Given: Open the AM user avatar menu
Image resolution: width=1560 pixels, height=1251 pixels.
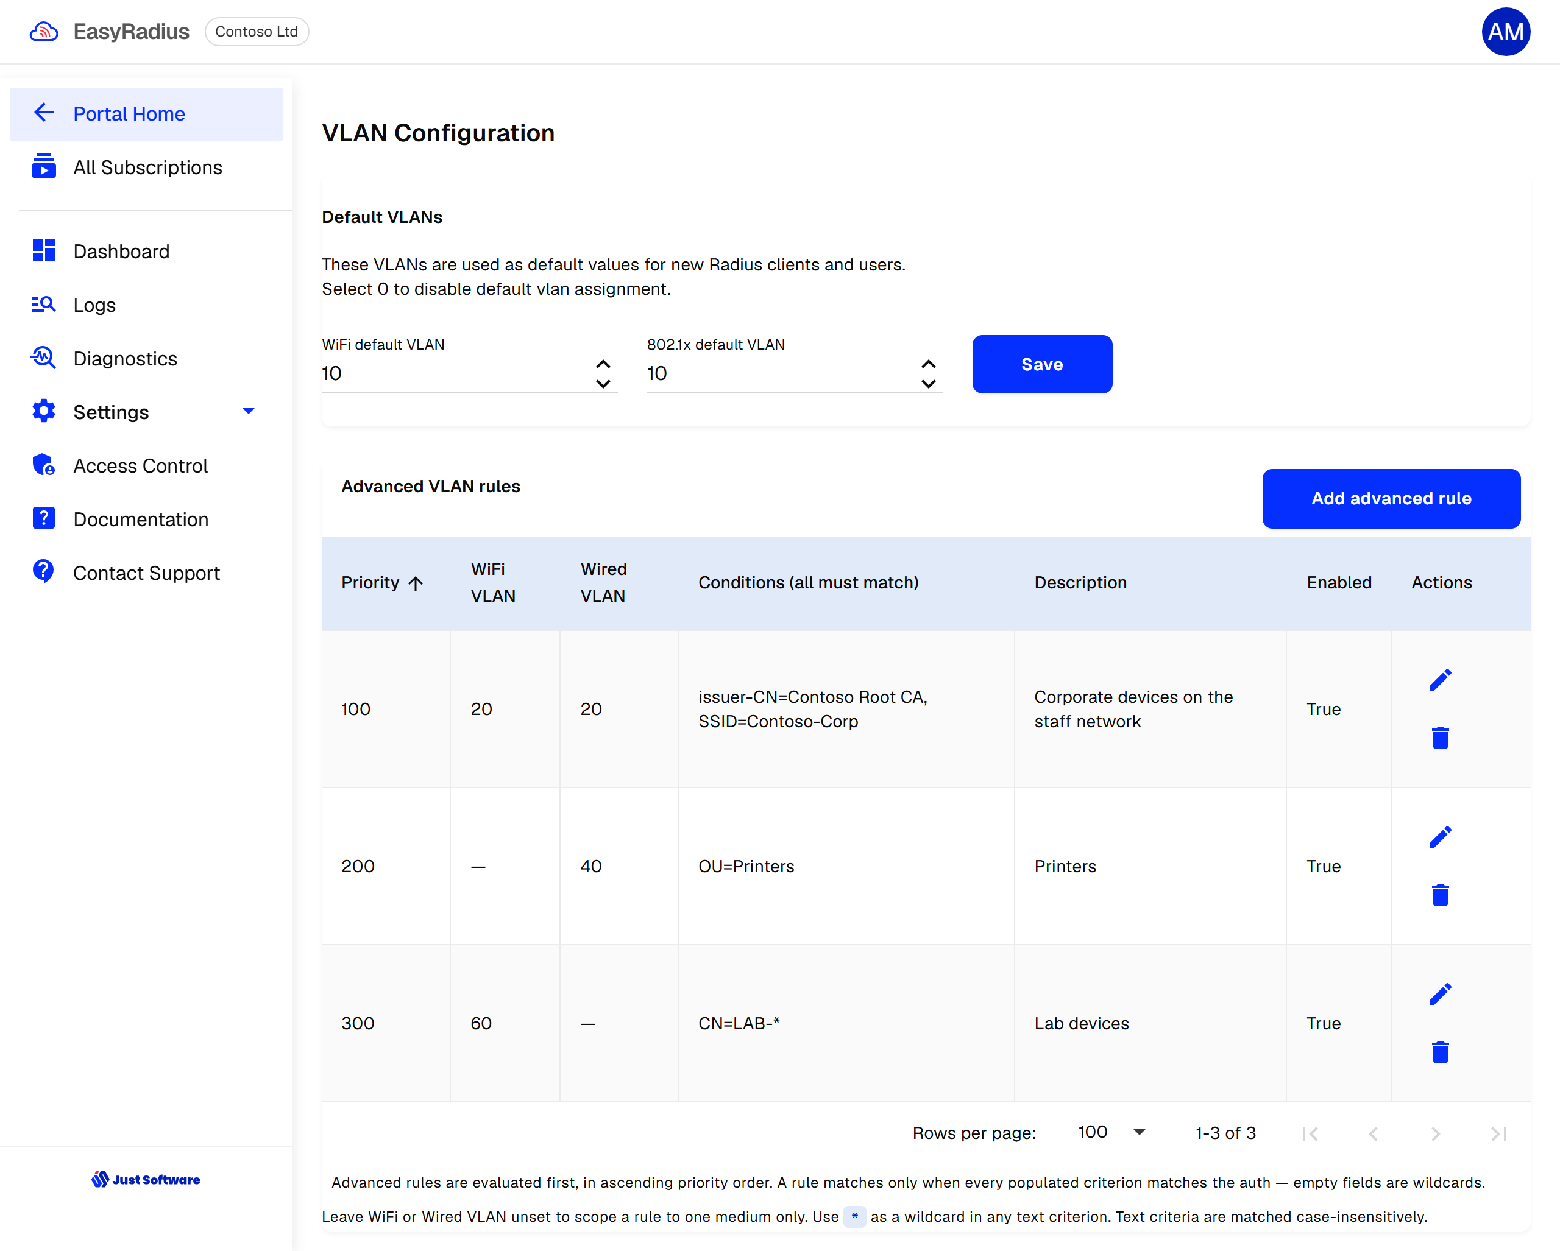Looking at the screenshot, I should click(x=1505, y=32).
